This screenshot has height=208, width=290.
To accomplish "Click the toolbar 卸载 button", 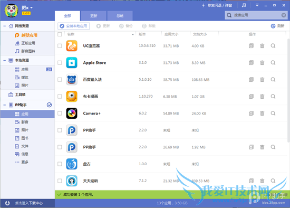I will (149, 26).
